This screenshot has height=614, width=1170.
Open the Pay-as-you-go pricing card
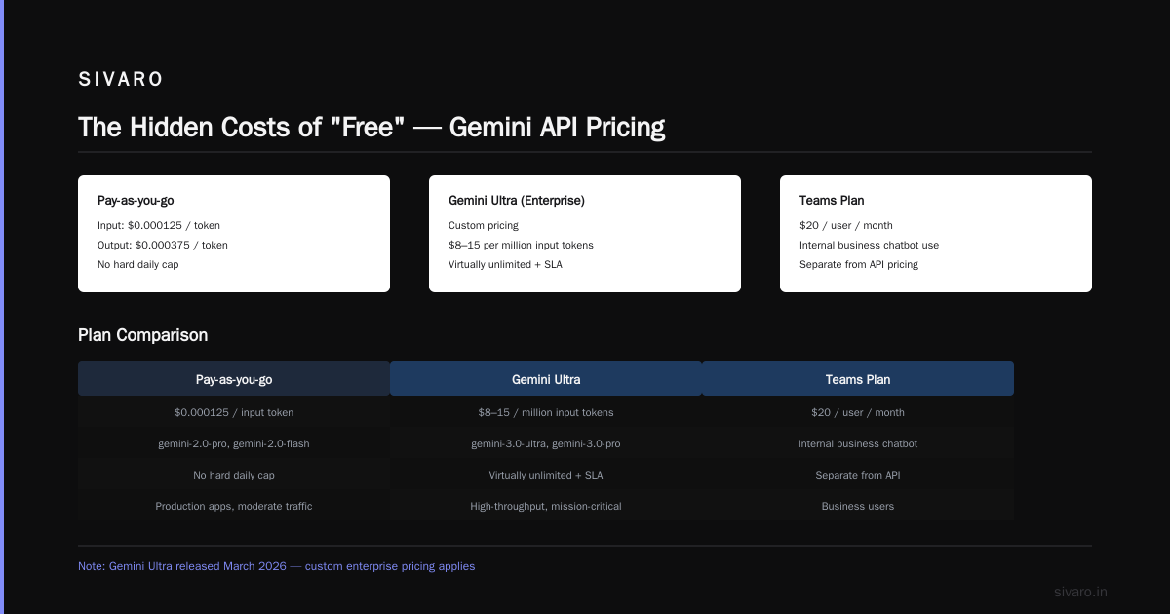click(234, 234)
